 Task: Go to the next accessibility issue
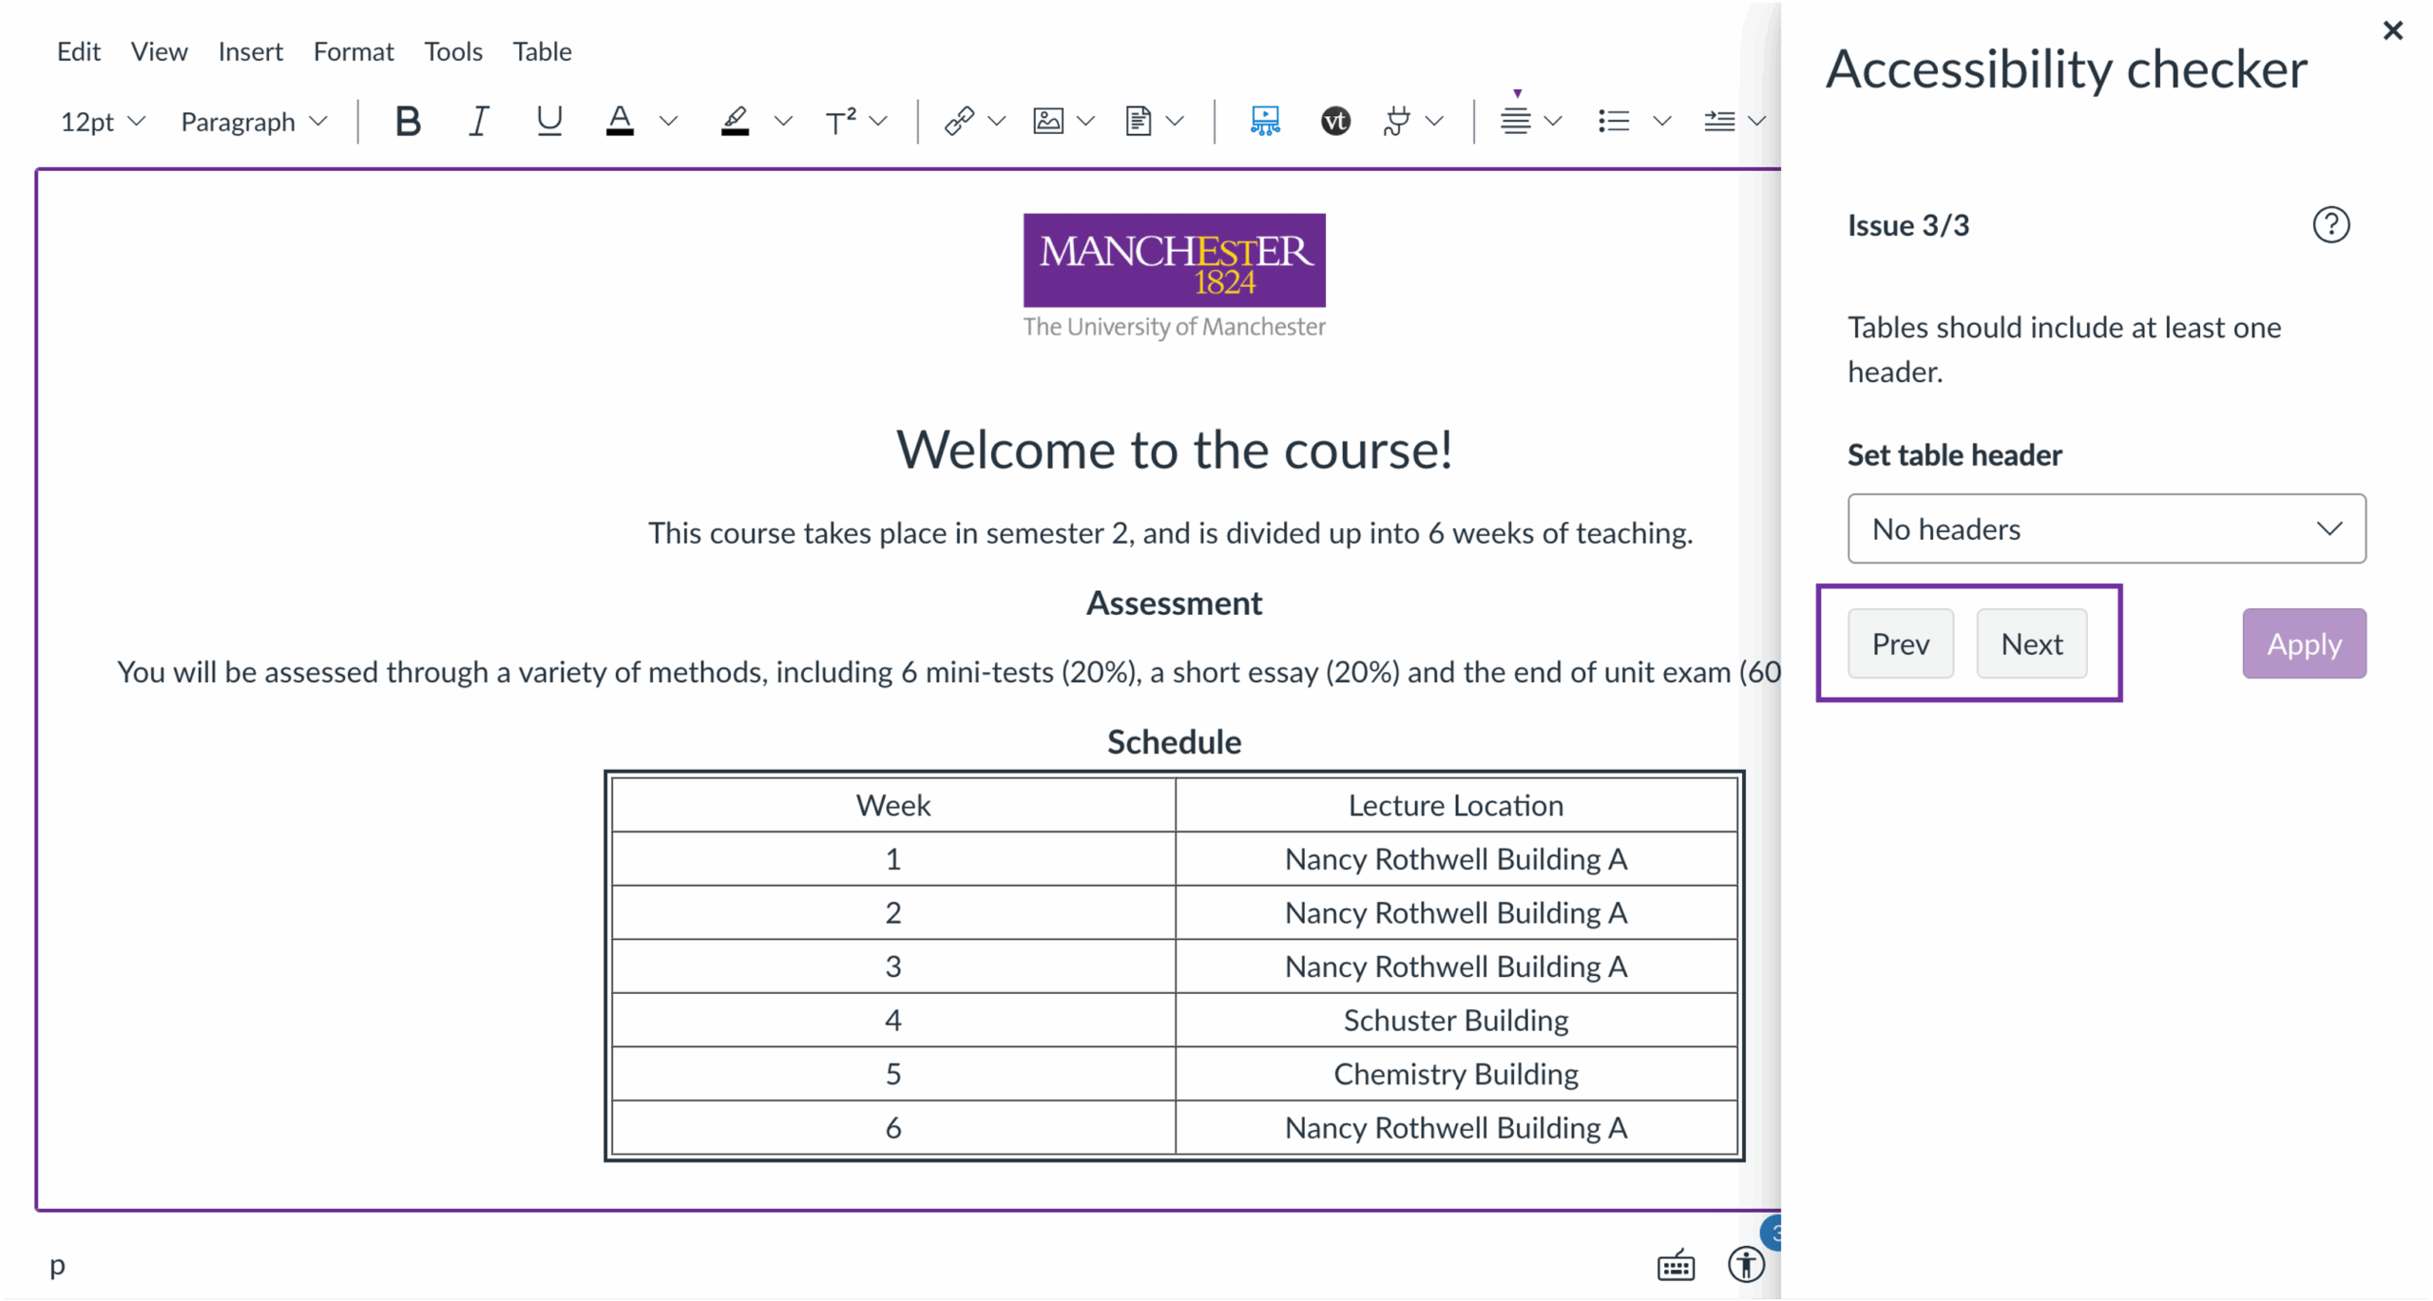[2032, 643]
